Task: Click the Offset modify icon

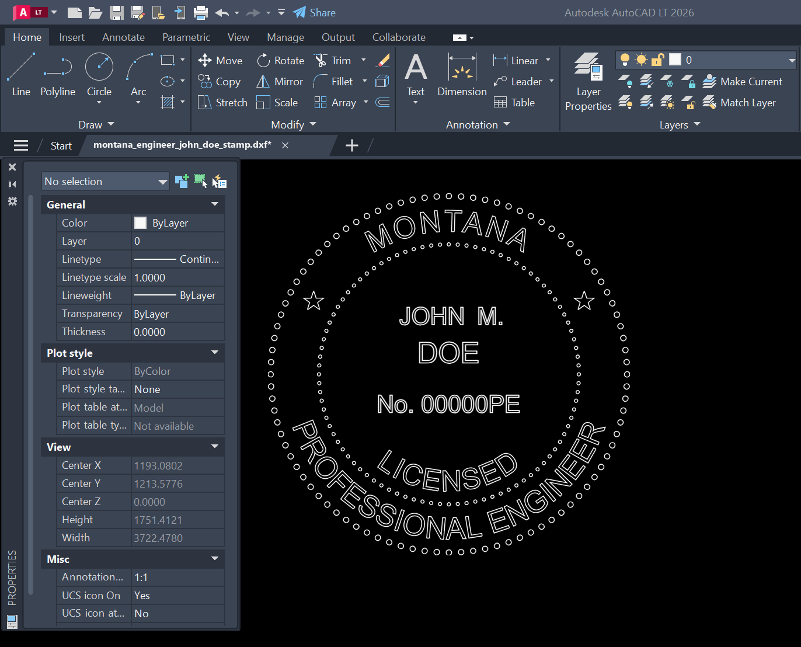Action: [x=383, y=103]
